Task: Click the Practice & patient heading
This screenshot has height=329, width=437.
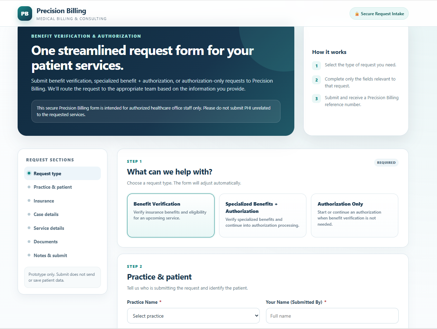Action: coord(159,277)
